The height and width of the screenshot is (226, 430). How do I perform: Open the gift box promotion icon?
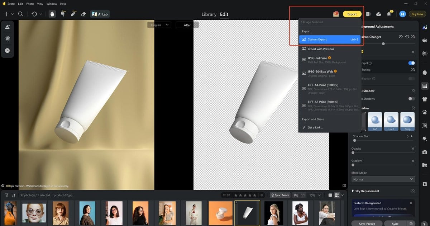pyautogui.click(x=336, y=14)
